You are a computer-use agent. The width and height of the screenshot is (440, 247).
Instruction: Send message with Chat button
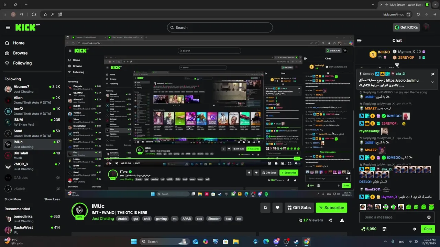(428, 229)
